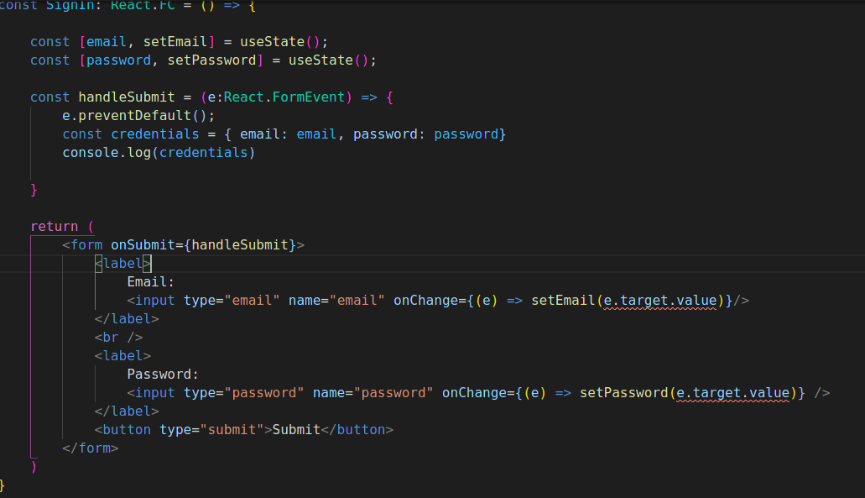Click React.FC type annotation on the first line
Screen dimensions: 865x498
click(x=143, y=5)
